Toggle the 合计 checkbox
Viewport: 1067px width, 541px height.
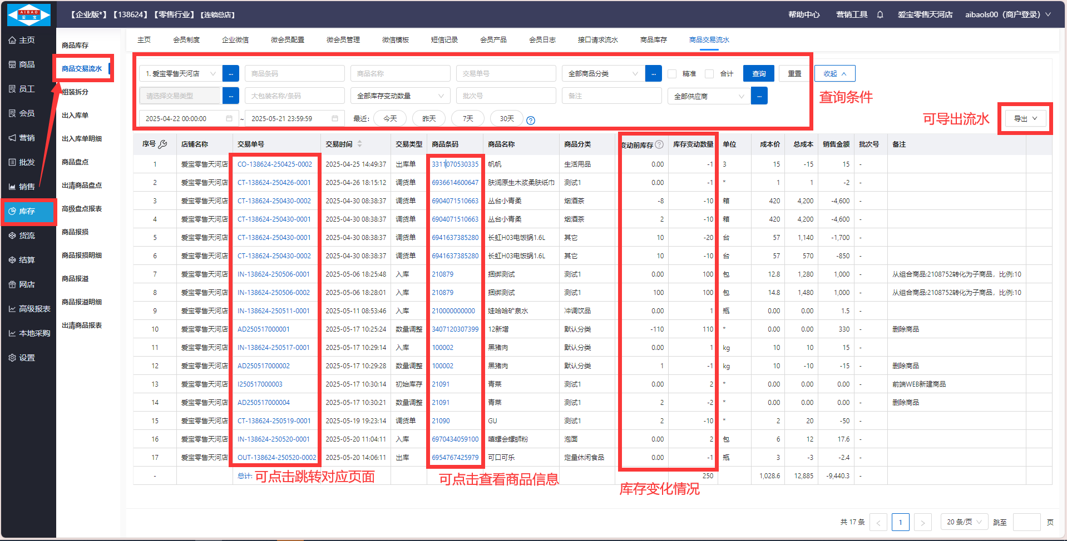point(709,73)
